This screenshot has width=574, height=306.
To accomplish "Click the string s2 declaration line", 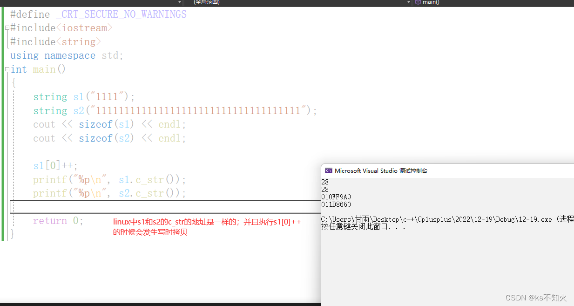I will pos(175,111).
